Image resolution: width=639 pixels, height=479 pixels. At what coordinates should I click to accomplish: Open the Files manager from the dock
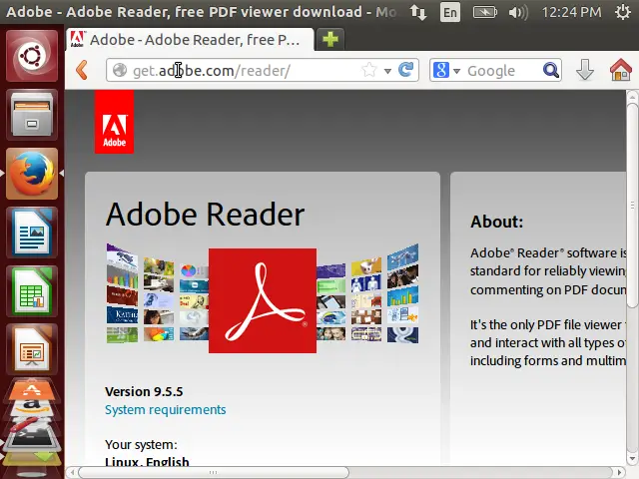tap(32, 115)
